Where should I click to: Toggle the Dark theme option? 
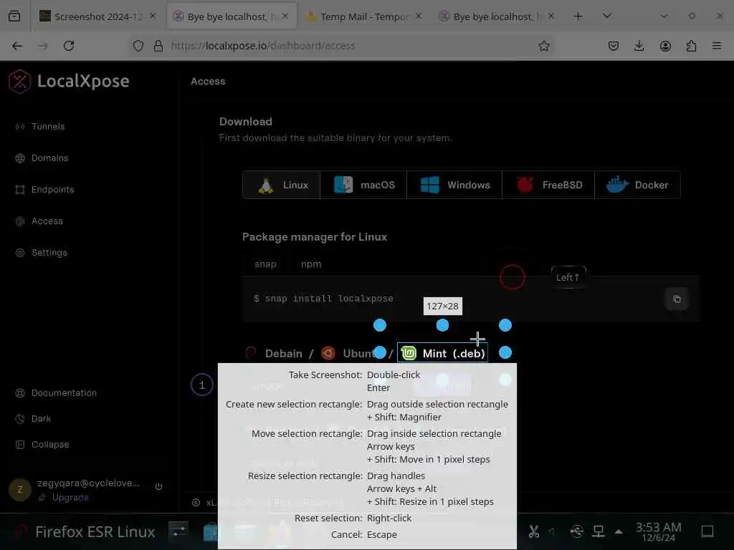coord(41,418)
